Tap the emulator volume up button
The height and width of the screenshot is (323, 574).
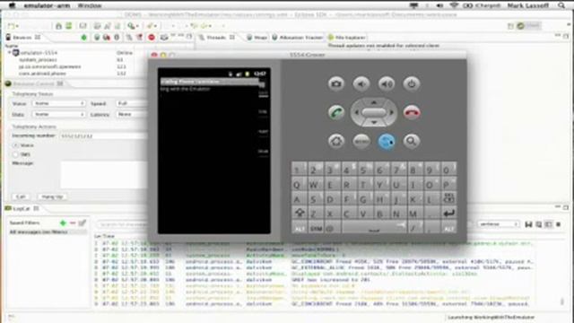point(387,83)
